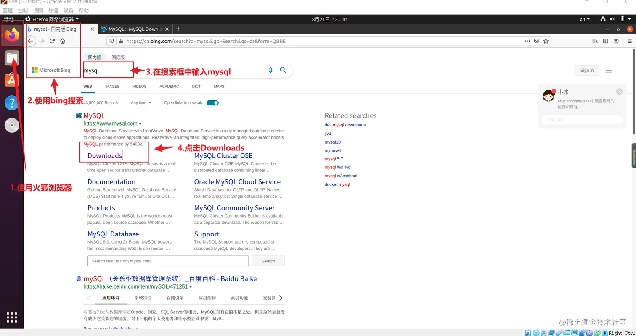The height and width of the screenshot is (336, 636).
Task: Open Bing settings hamburger menu
Action: tap(609, 70)
